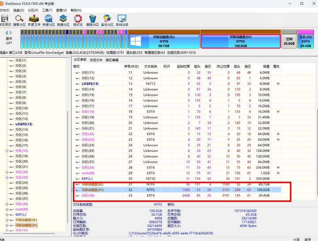The width and height of the screenshot is (318, 241).
Task: Click the 序号(状态) column header
Action: coord(131,67)
